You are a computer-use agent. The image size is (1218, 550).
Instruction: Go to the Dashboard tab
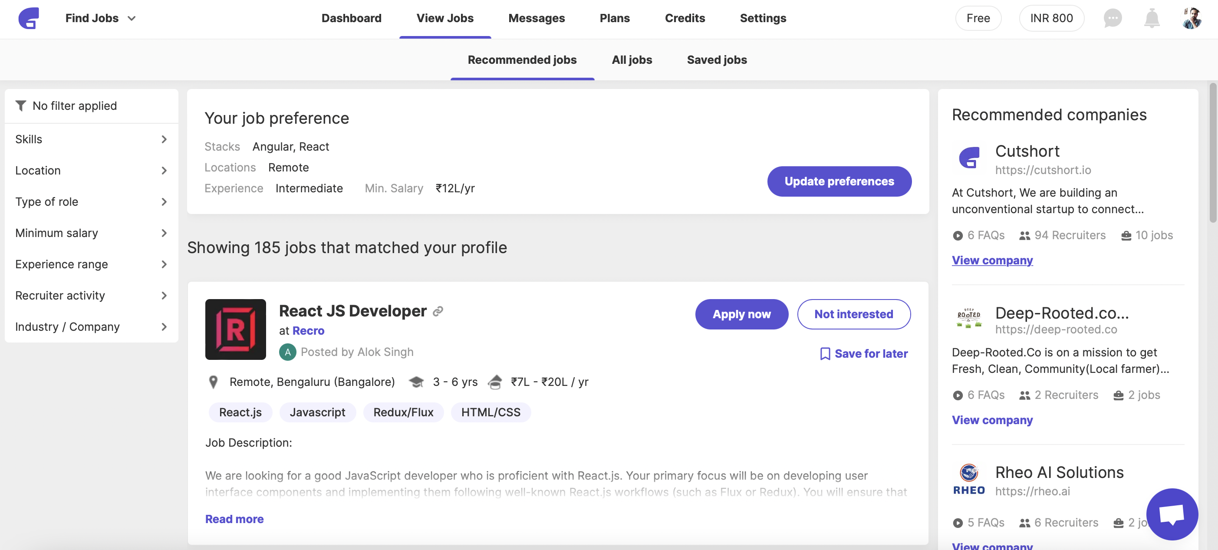pos(351,18)
